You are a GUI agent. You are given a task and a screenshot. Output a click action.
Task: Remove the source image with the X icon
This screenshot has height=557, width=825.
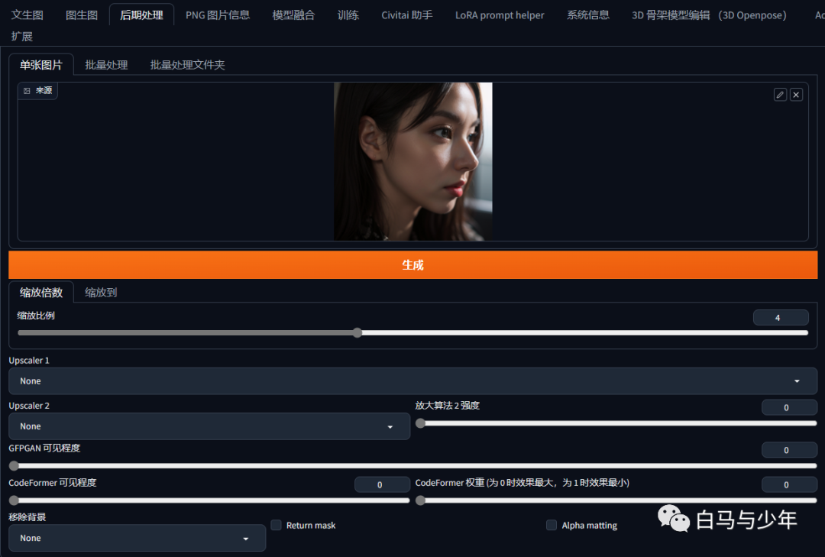pyautogui.click(x=796, y=95)
